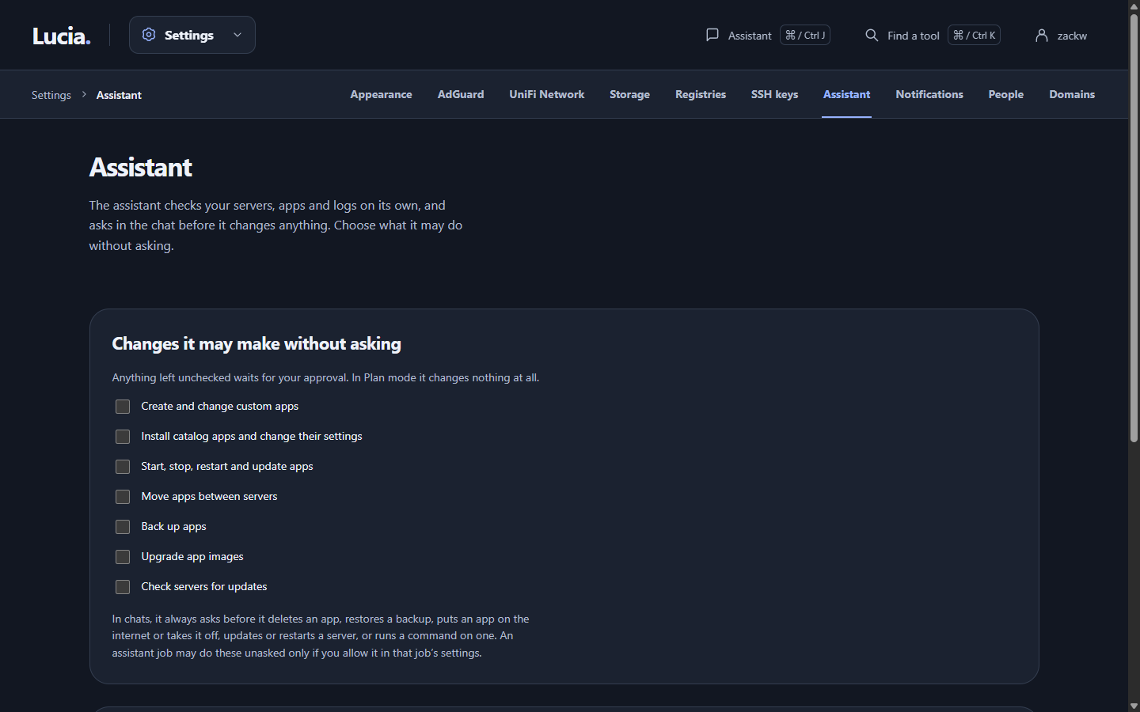
Task: Switch to the Registries tab
Action: pos(701,94)
